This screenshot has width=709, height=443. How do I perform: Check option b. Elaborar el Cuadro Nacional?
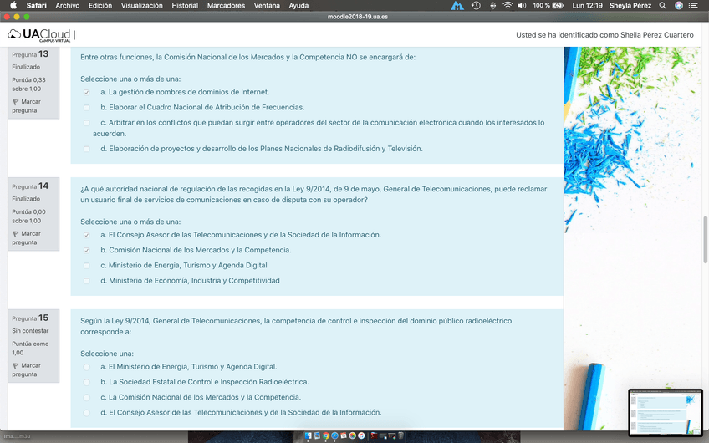tap(87, 108)
